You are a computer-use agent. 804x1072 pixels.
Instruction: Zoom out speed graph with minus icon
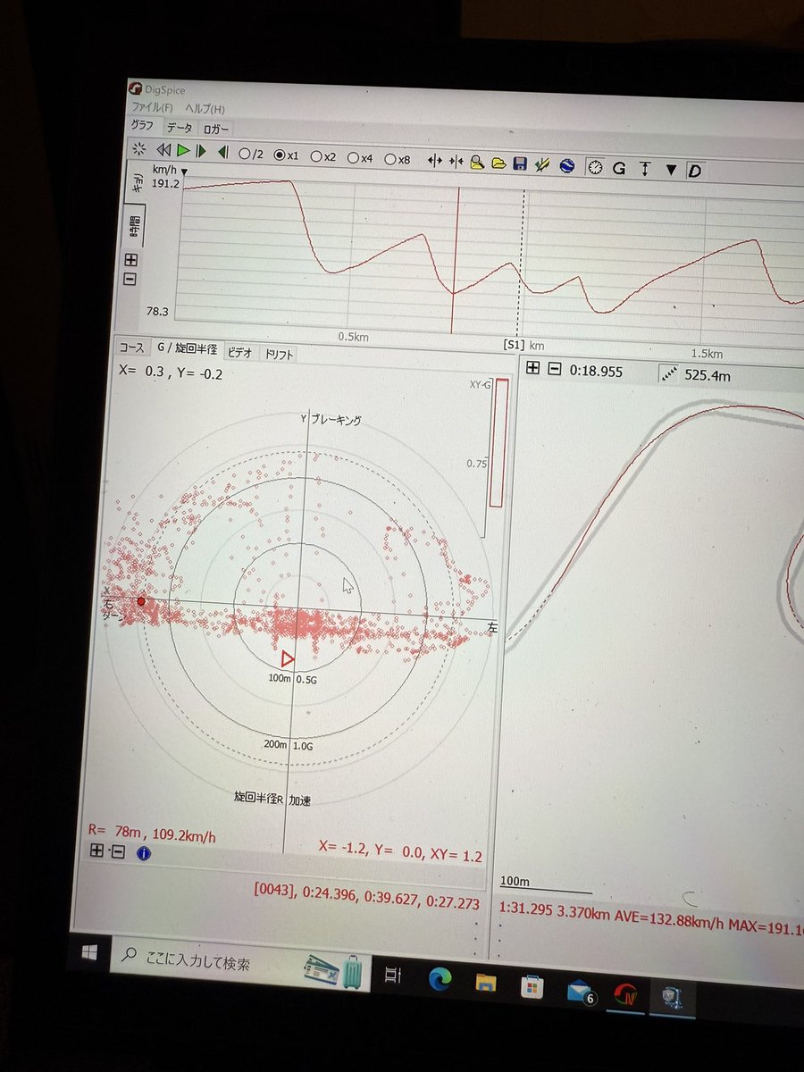coord(130,280)
